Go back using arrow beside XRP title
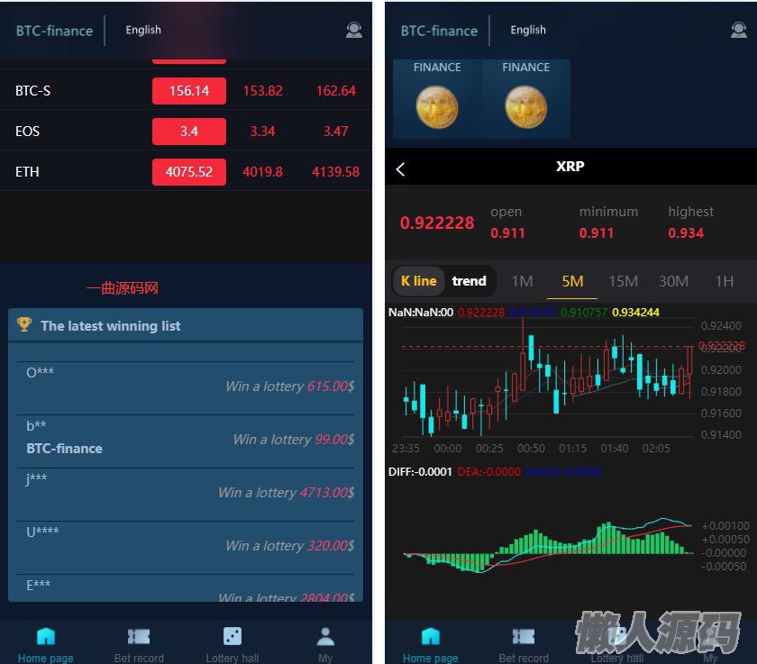This screenshot has width=757, height=664. coord(400,168)
